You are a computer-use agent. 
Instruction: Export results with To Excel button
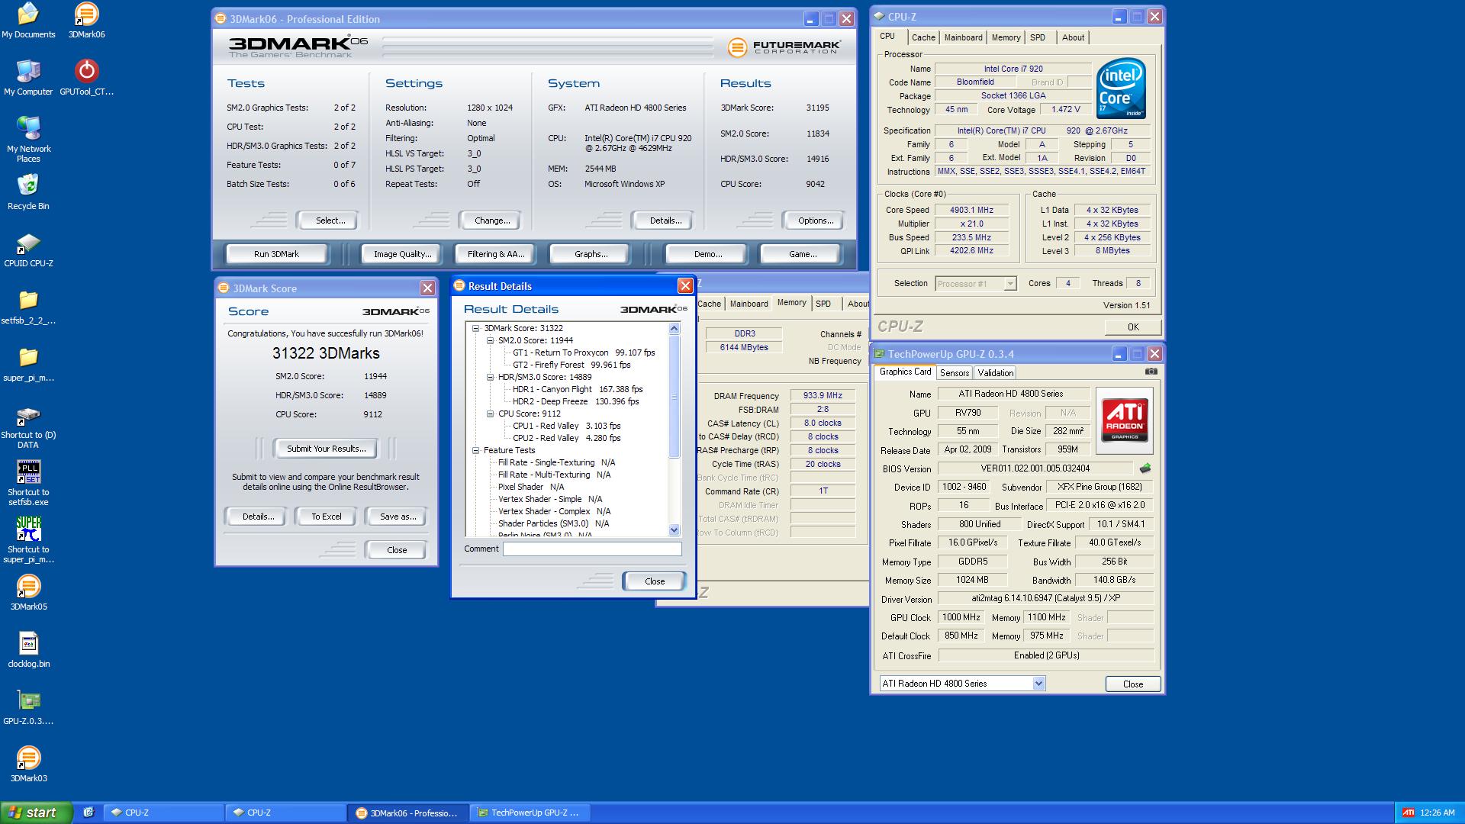[x=327, y=517]
